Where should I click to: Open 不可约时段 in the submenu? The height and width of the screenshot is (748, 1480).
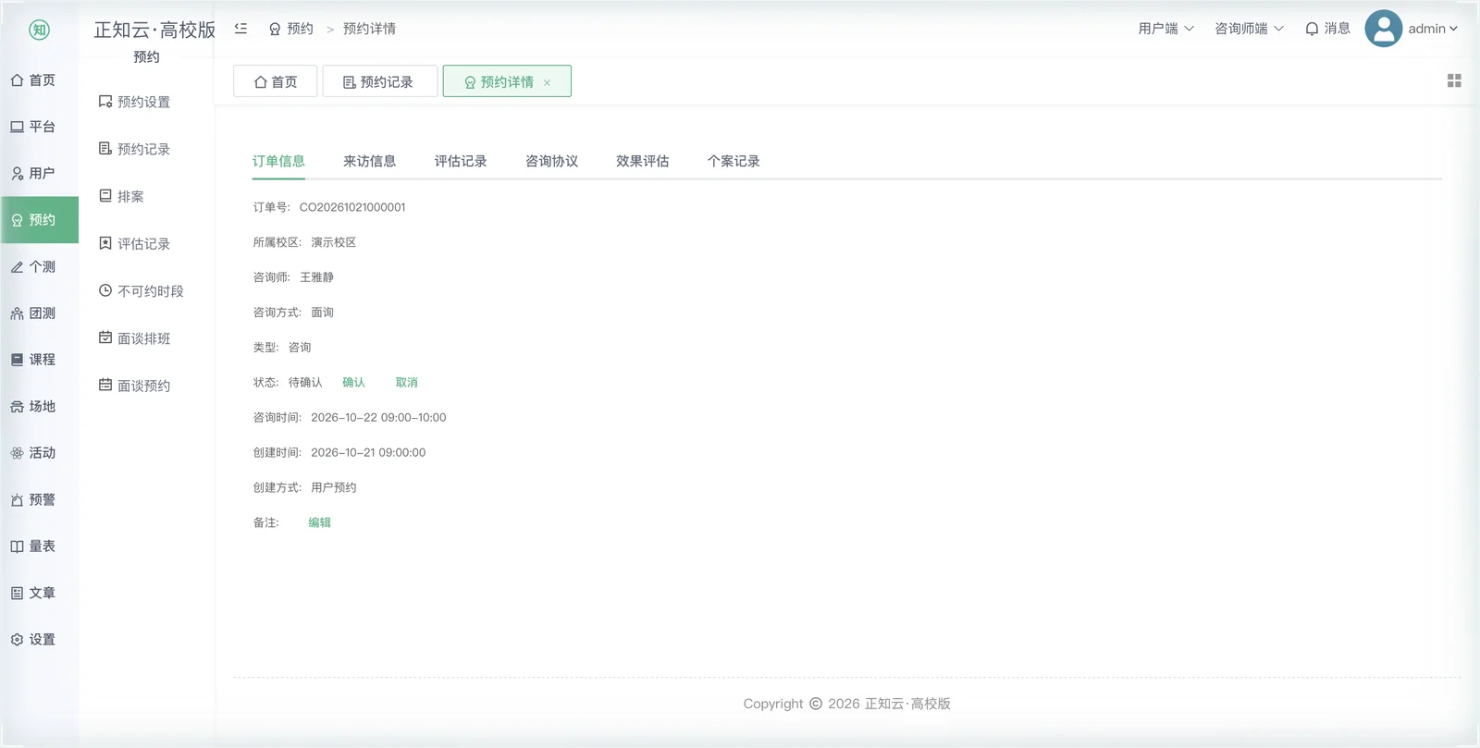click(141, 291)
